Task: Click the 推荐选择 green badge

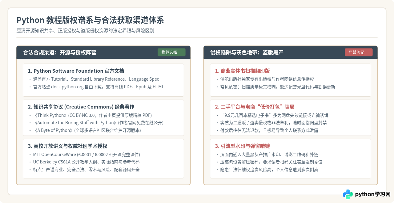Action: [x=171, y=52]
